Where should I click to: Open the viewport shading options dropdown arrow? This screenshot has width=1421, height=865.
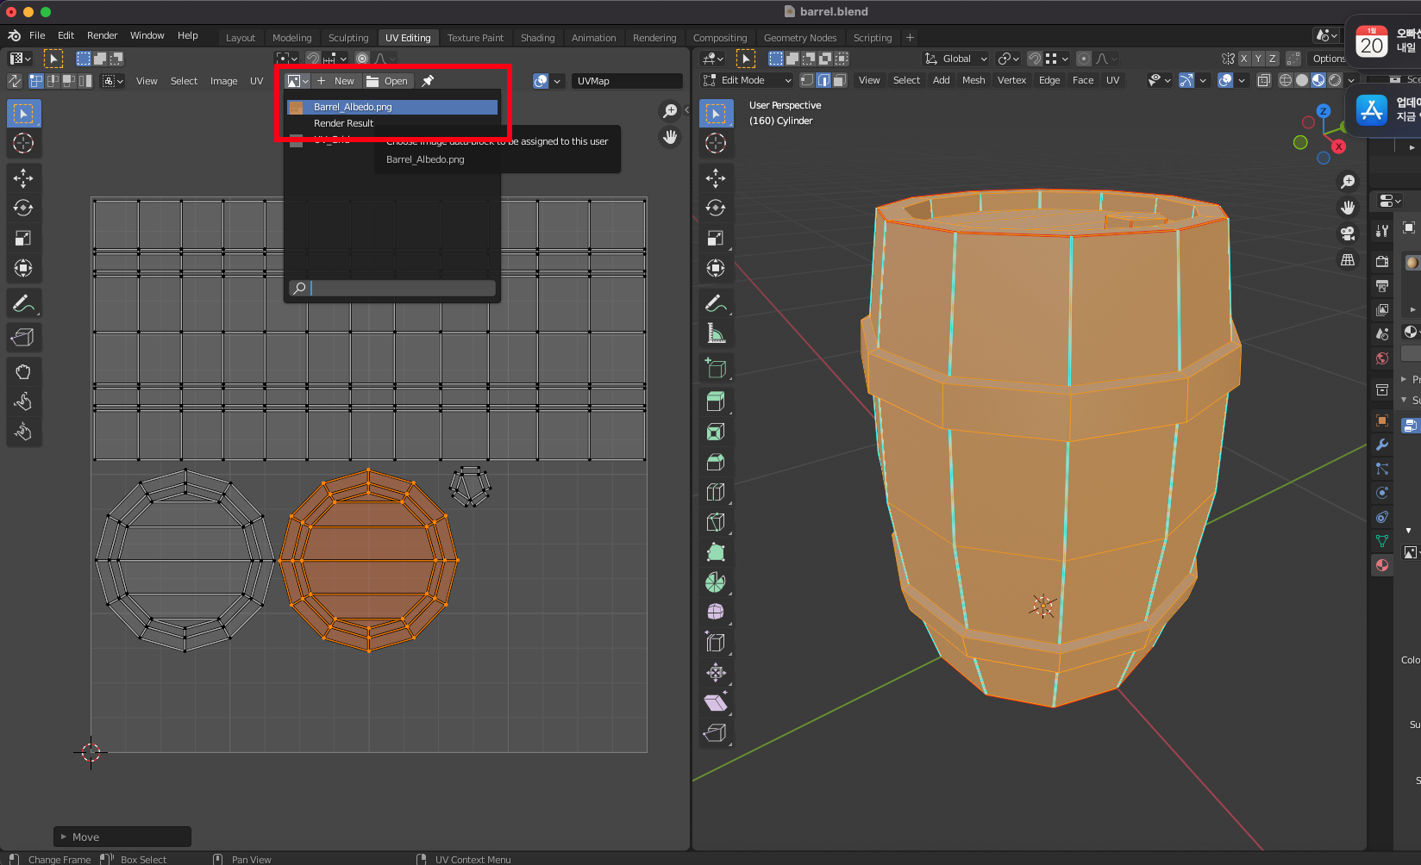point(1351,80)
